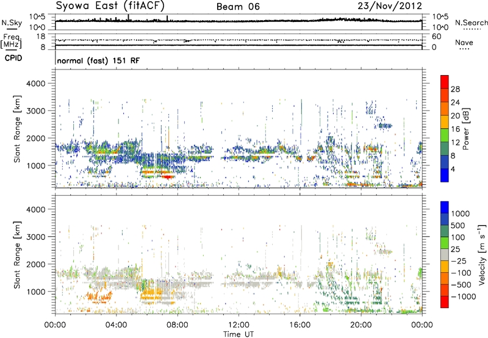Click the "Freq. [MHz]" axis label
The image size is (488, 338).
12,41
